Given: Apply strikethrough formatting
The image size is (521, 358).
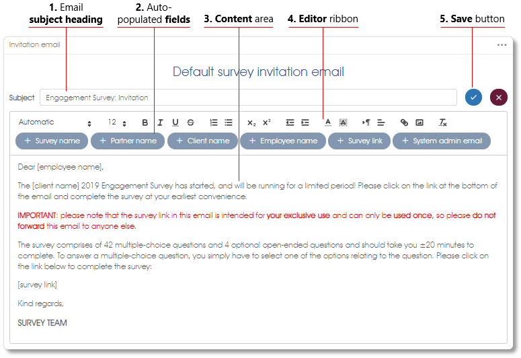Looking at the screenshot, I should click(191, 122).
